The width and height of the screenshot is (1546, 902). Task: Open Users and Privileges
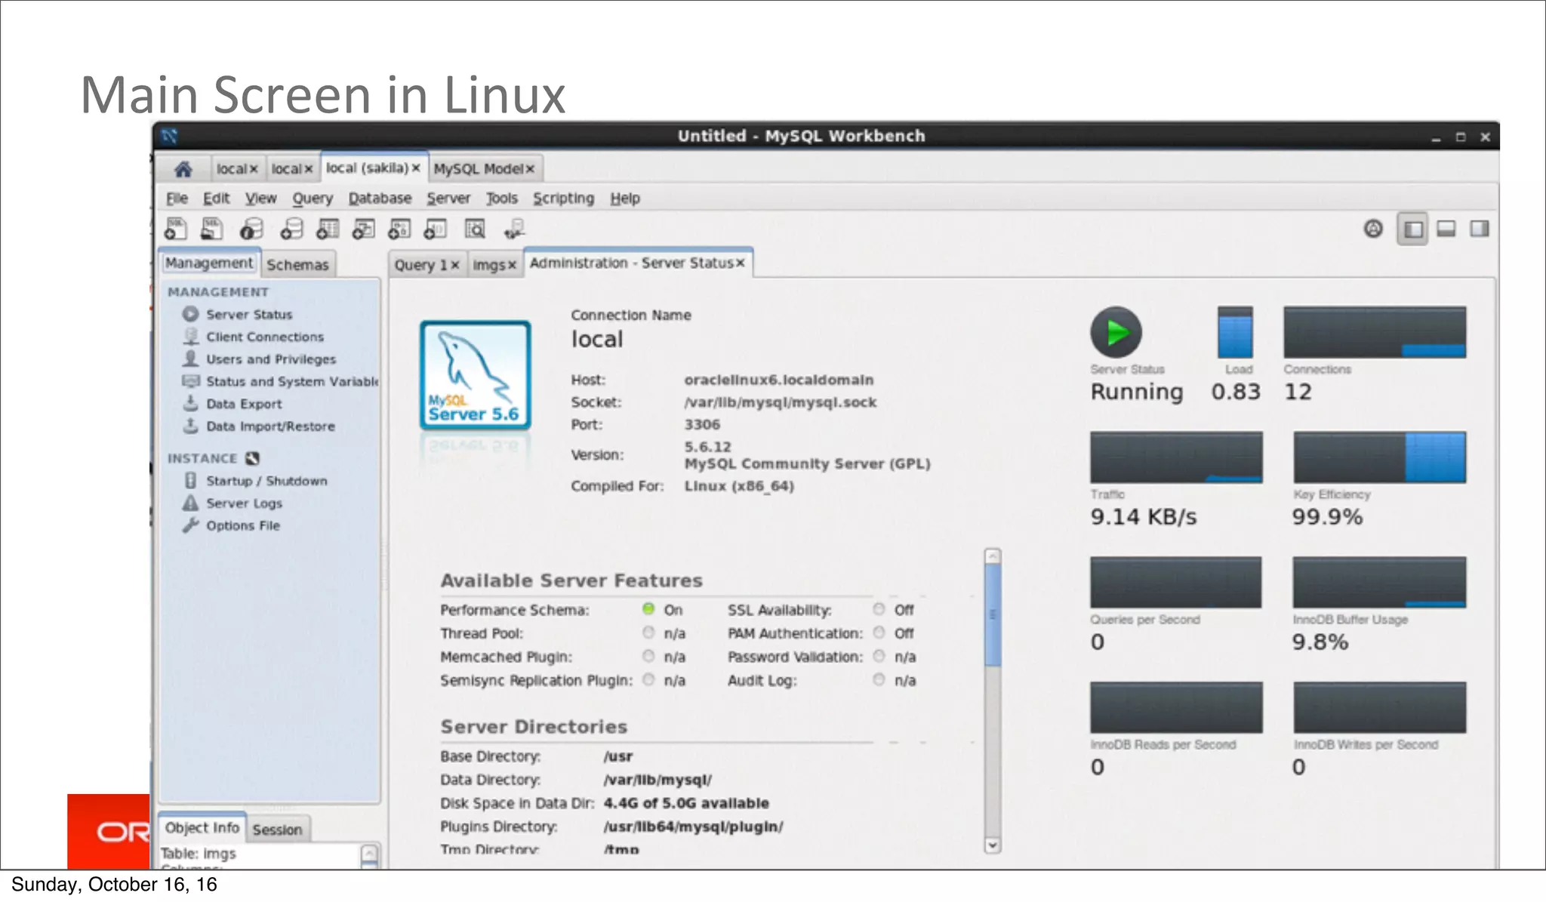tap(270, 359)
